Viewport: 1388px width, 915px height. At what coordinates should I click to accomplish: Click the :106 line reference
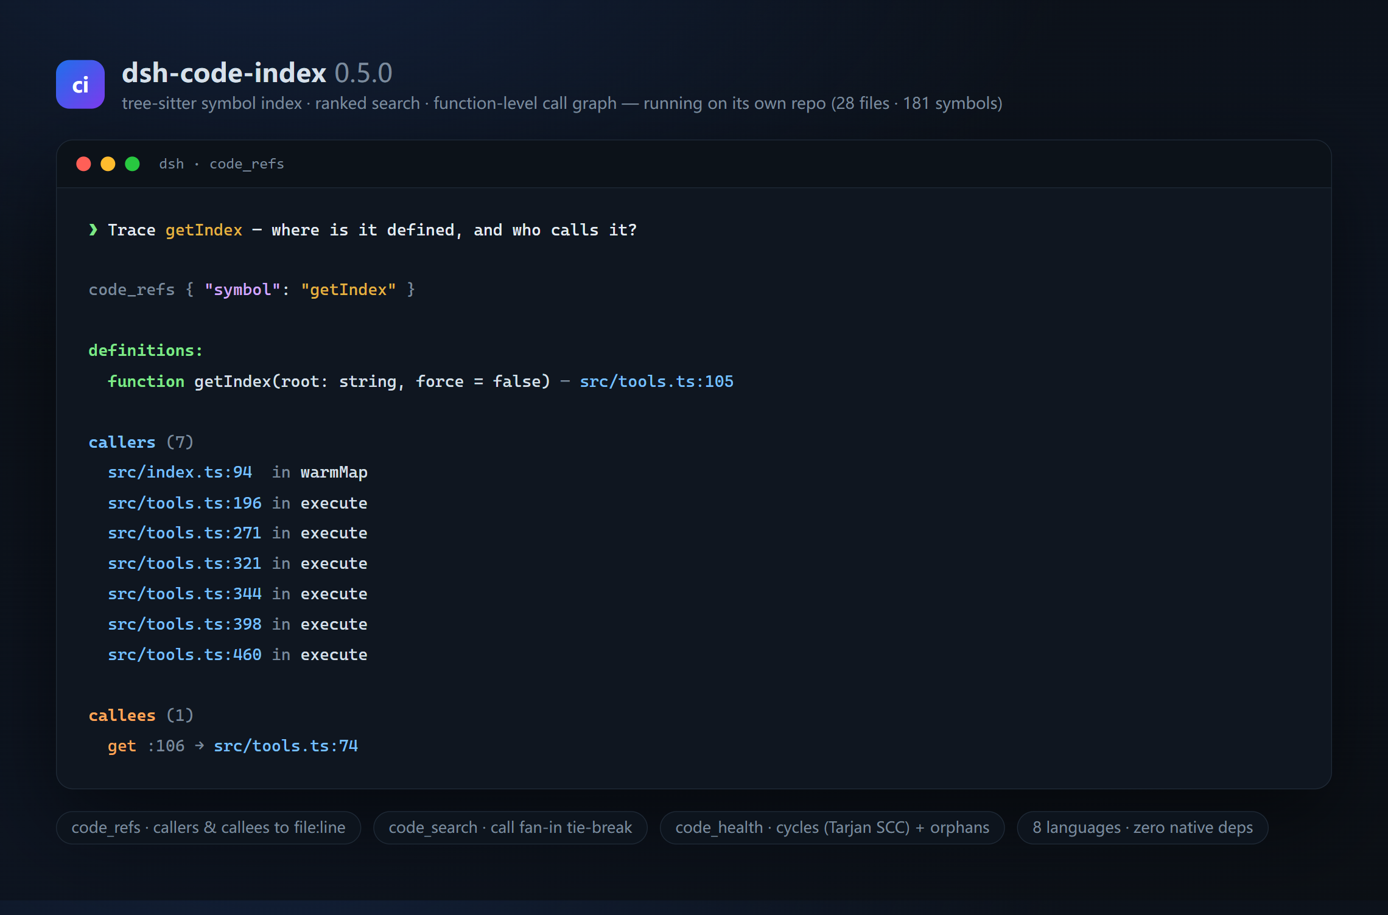166,746
